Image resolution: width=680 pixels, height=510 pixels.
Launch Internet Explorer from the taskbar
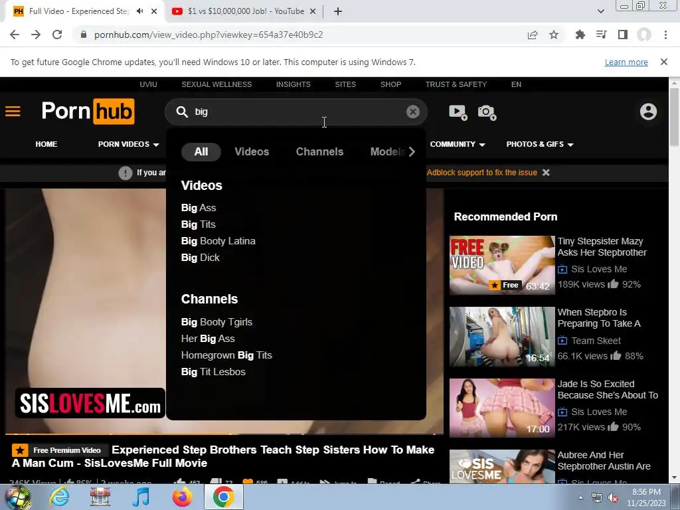tap(59, 497)
